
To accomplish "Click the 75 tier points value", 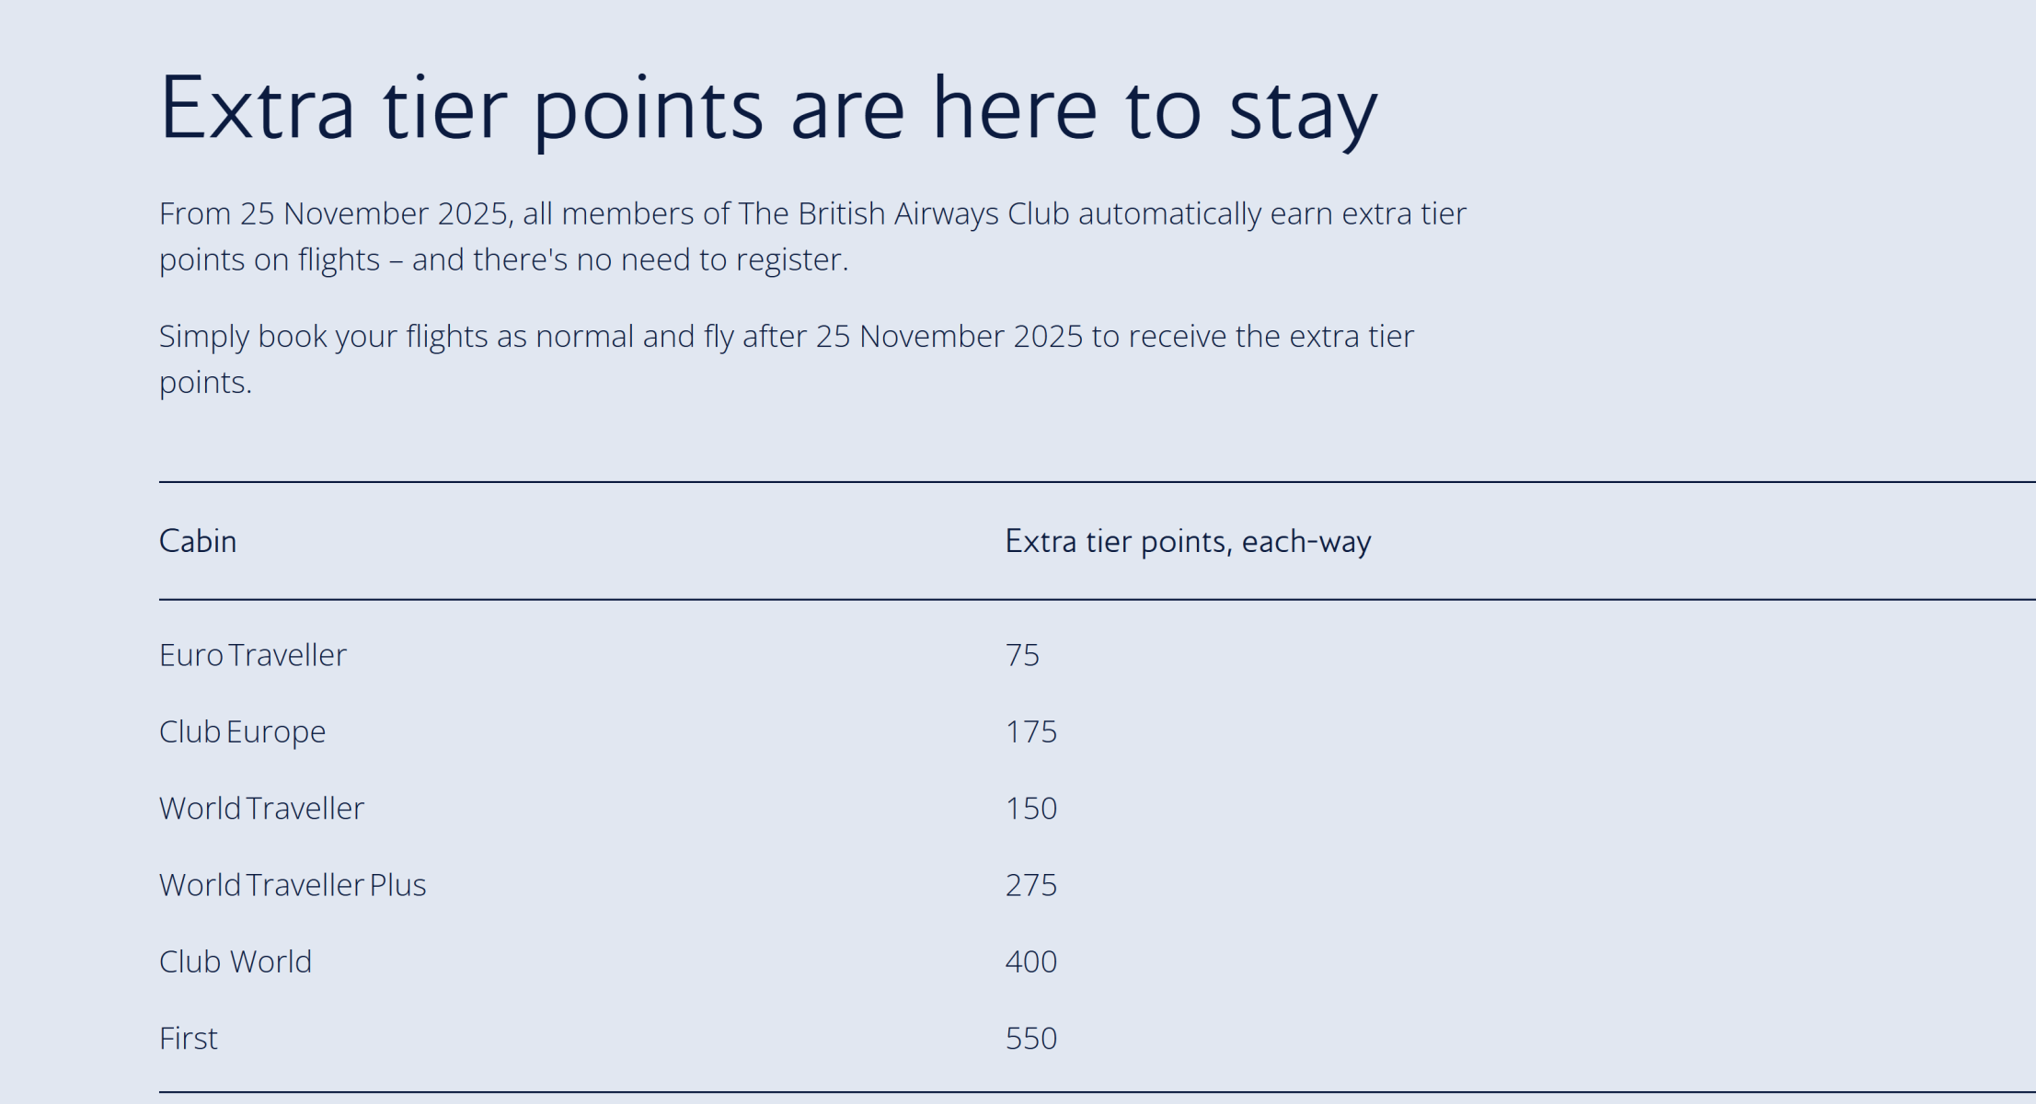I will (1022, 655).
